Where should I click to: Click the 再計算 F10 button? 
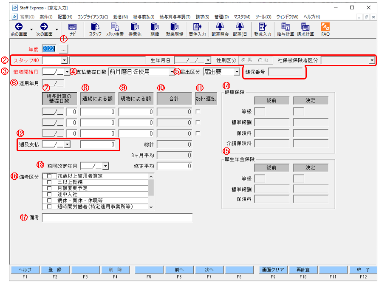pyautogui.click(x=303, y=270)
